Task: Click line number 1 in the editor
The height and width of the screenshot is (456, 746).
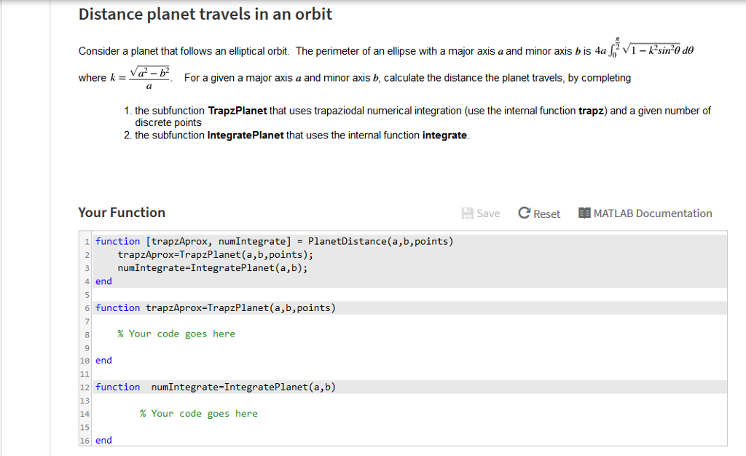Action: 86,240
